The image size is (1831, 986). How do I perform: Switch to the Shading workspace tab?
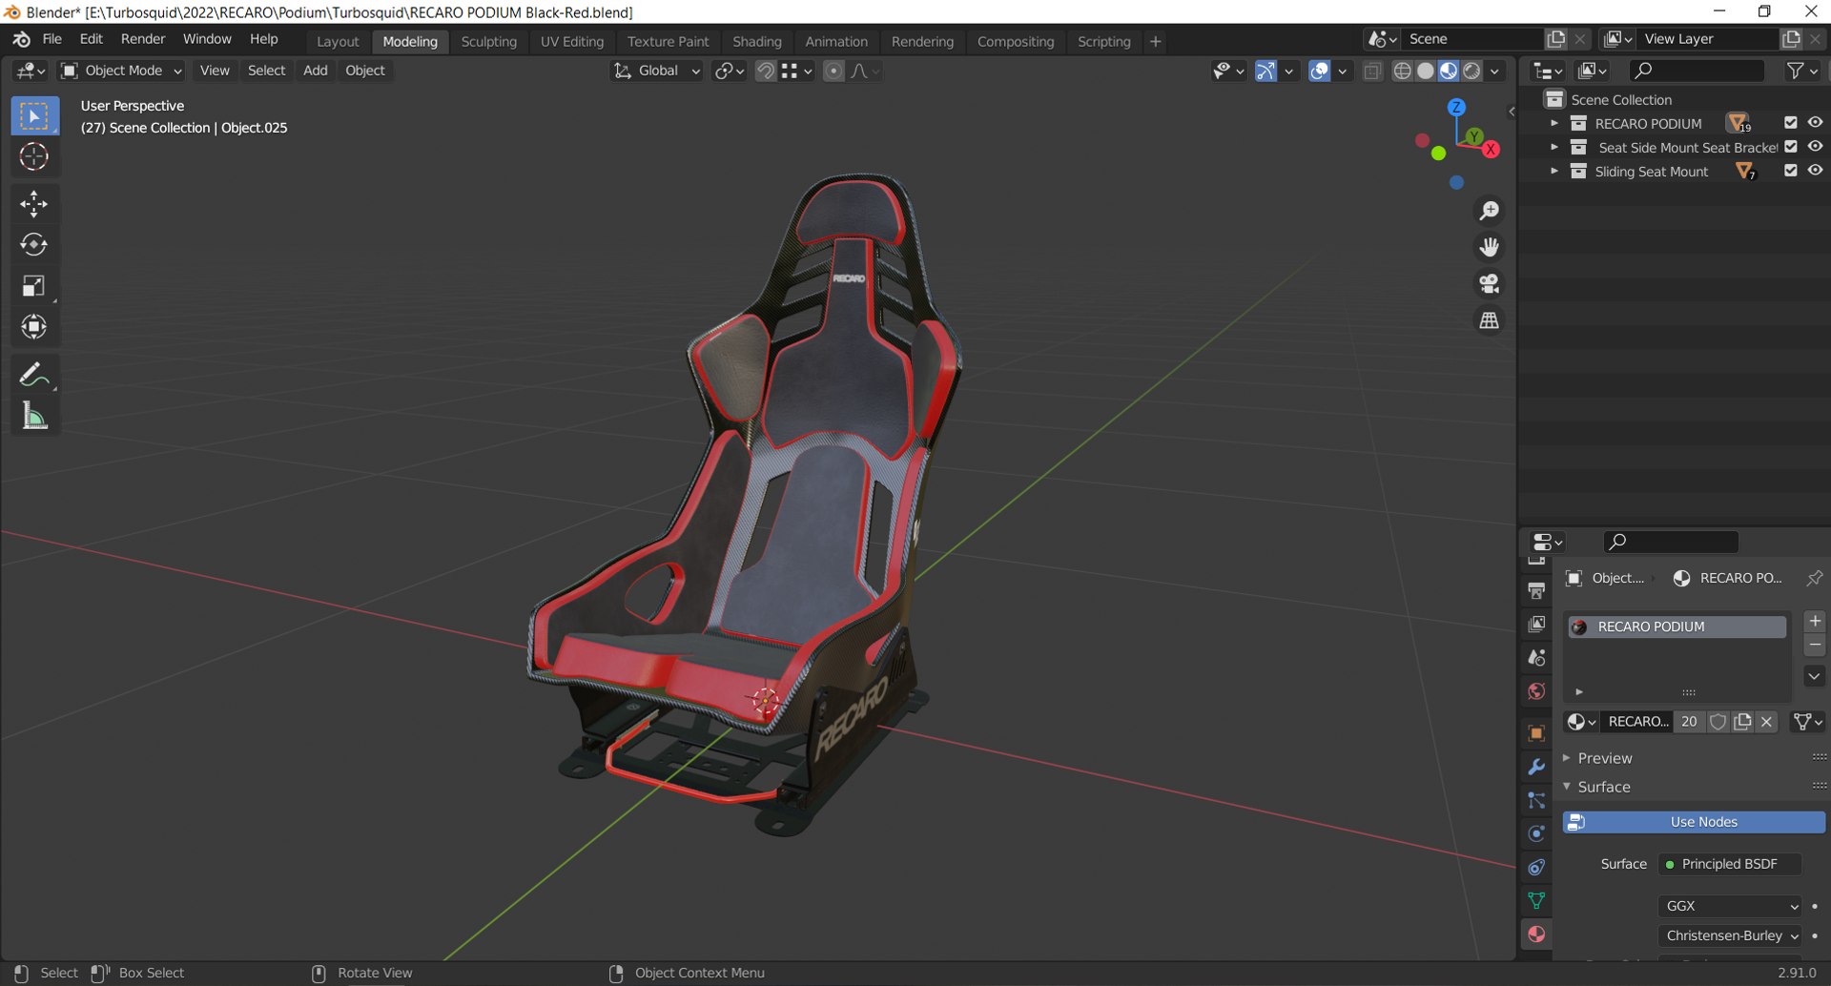[757, 42]
